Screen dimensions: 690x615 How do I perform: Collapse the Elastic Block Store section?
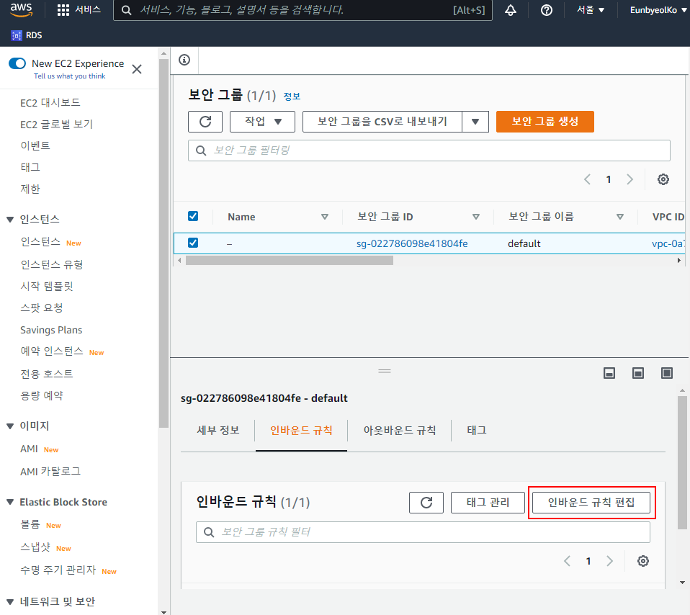(x=9, y=502)
